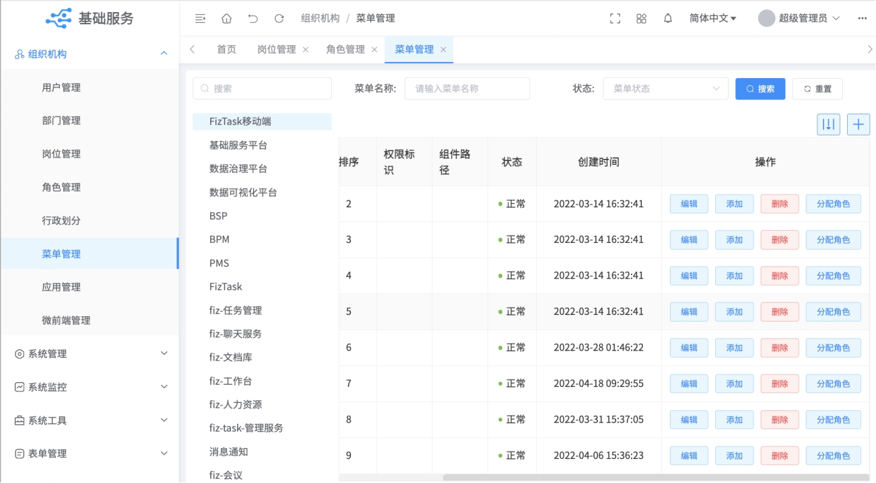
Task: Click 编辑 in the sort 2 row
Action: click(689, 204)
